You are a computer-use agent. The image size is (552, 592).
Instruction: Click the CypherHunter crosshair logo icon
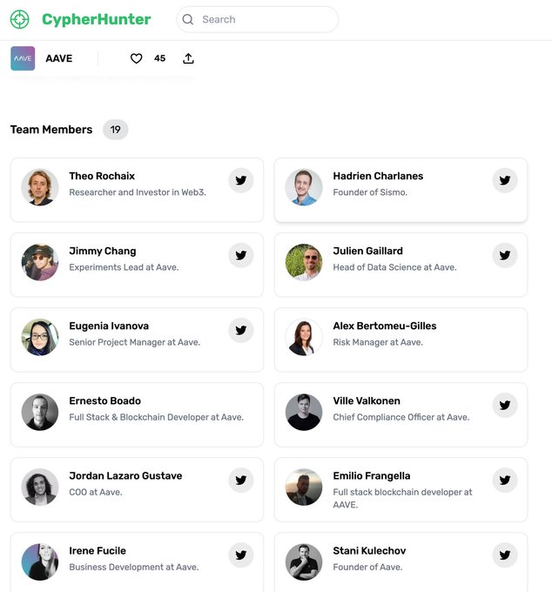pyautogui.click(x=20, y=19)
